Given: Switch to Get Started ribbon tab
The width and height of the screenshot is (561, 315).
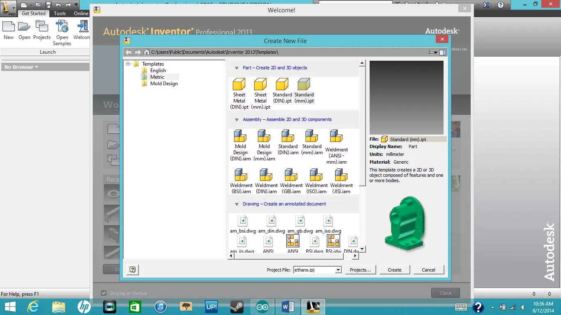Looking at the screenshot, I should pos(34,13).
